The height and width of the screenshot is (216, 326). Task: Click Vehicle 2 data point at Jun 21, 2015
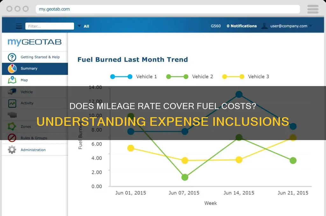pyautogui.click(x=293, y=160)
